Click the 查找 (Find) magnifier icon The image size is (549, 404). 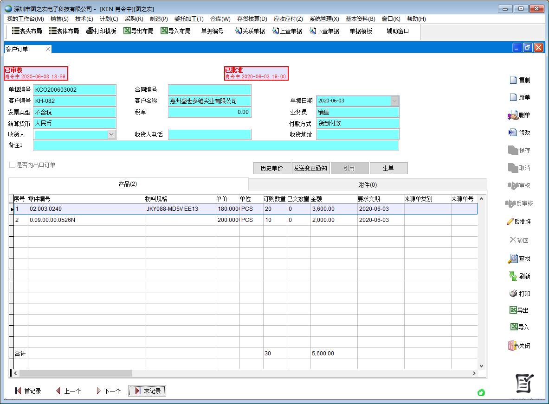tap(513, 259)
